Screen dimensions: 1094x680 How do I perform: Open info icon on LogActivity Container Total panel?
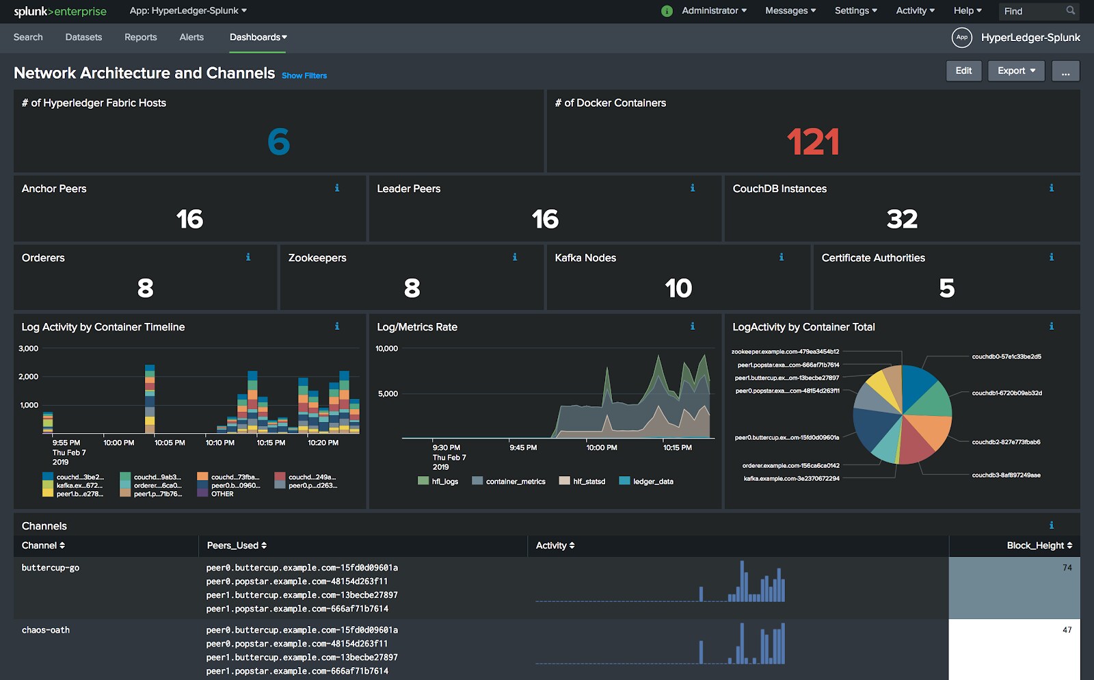click(x=1052, y=326)
